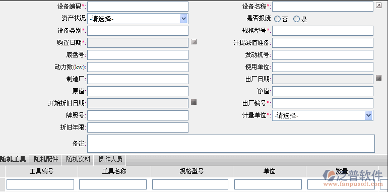Focus the 折旧年限 field
The image size is (388, 192).
tap(138, 127)
